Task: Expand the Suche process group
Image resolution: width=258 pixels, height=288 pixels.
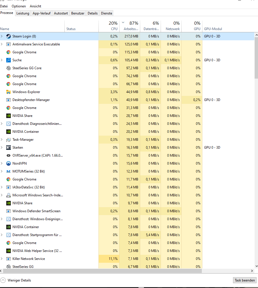Action: (x=2, y=60)
